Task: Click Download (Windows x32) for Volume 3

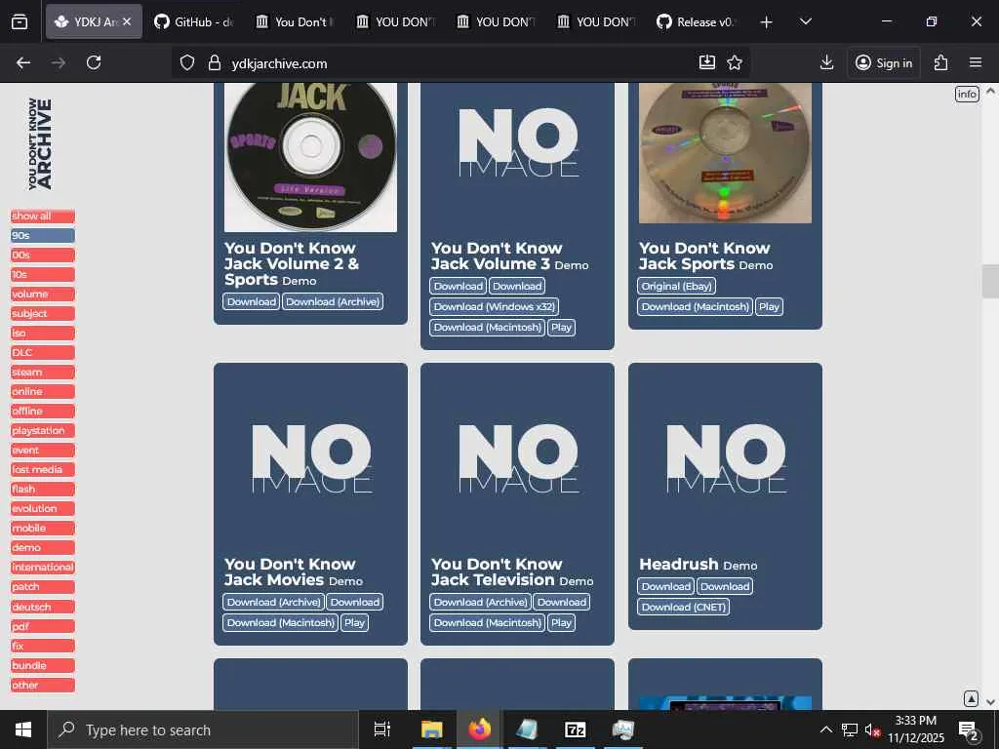Action: (x=495, y=307)
